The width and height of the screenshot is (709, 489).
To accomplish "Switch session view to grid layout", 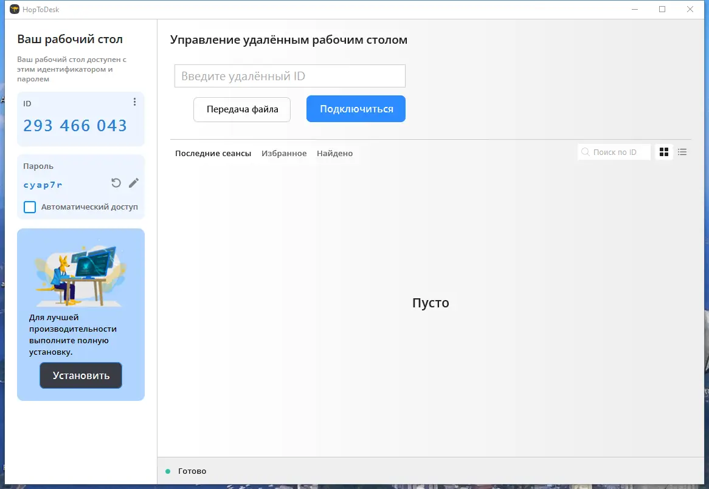I will [x=663, y=152].
